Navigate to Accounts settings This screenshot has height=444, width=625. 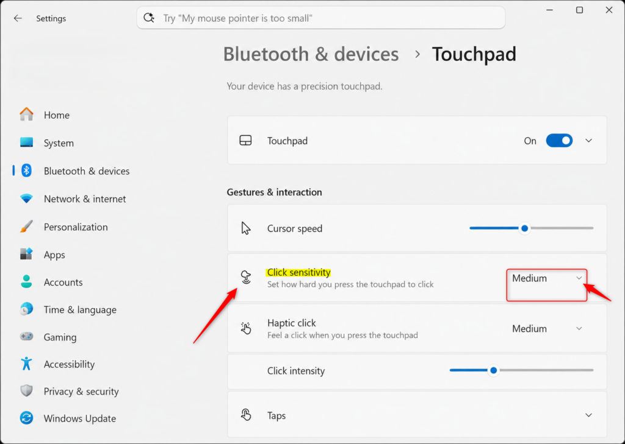point(63,283)
